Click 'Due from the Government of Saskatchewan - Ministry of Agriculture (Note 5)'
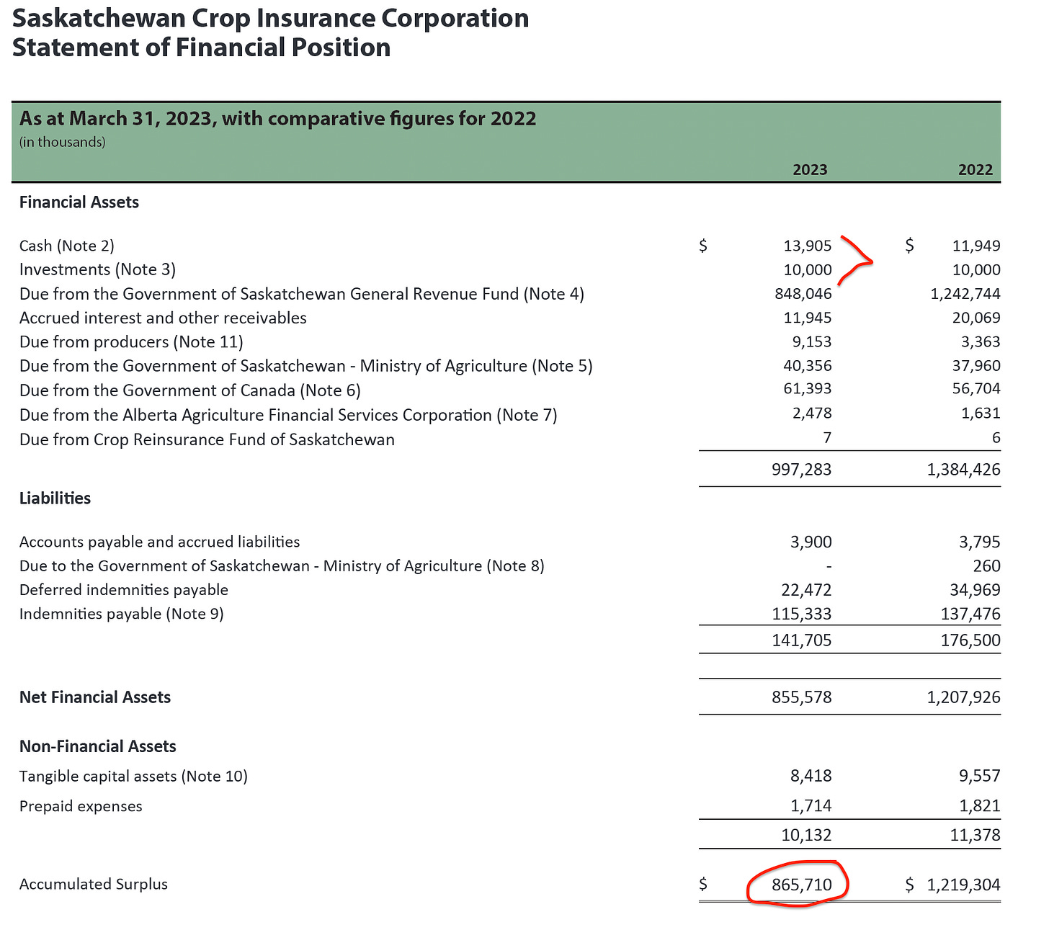The height and width of the screenshot is (930, 1049). [x=305, y=366]
